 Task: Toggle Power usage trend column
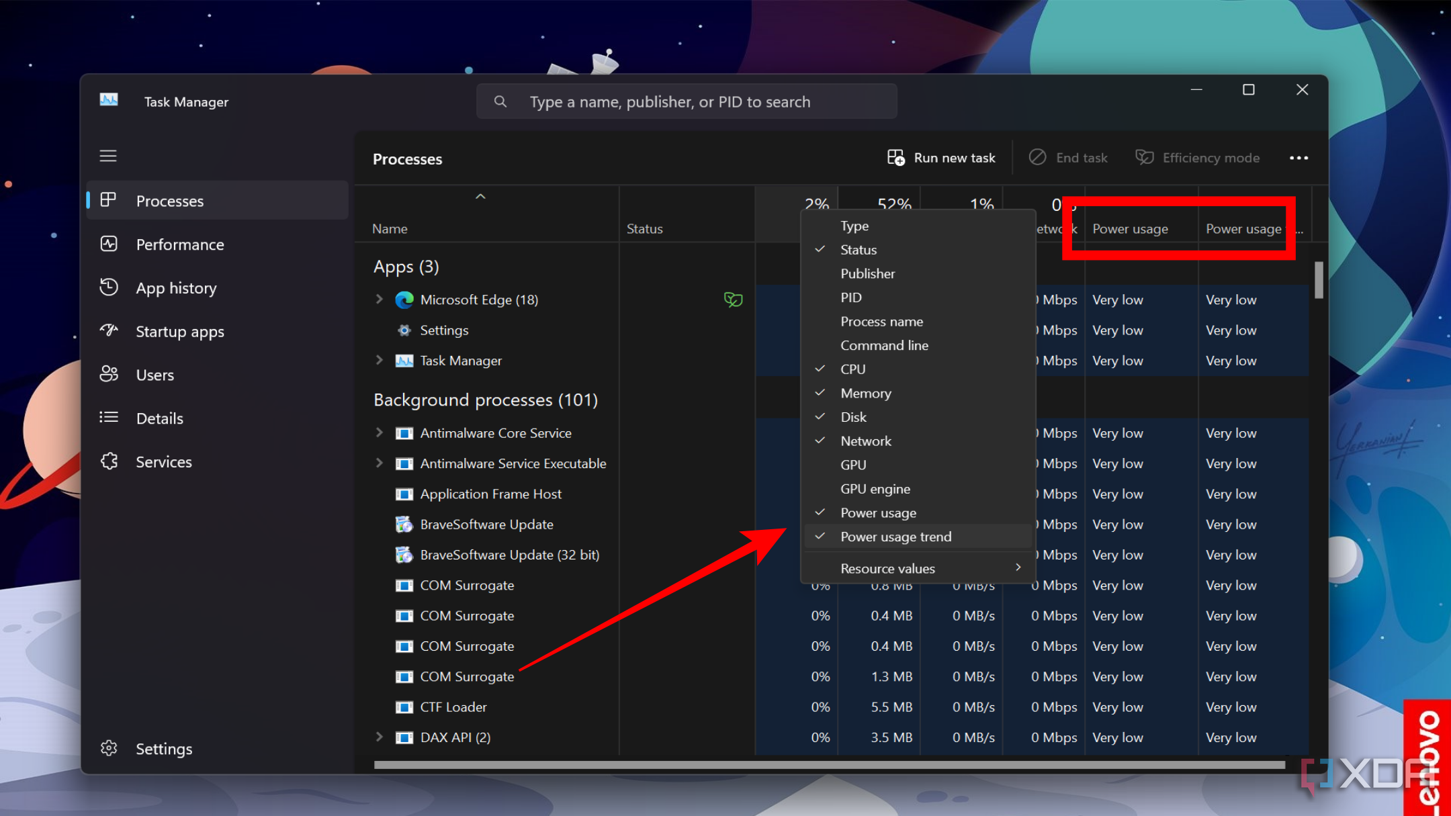[x=895, y=536]
